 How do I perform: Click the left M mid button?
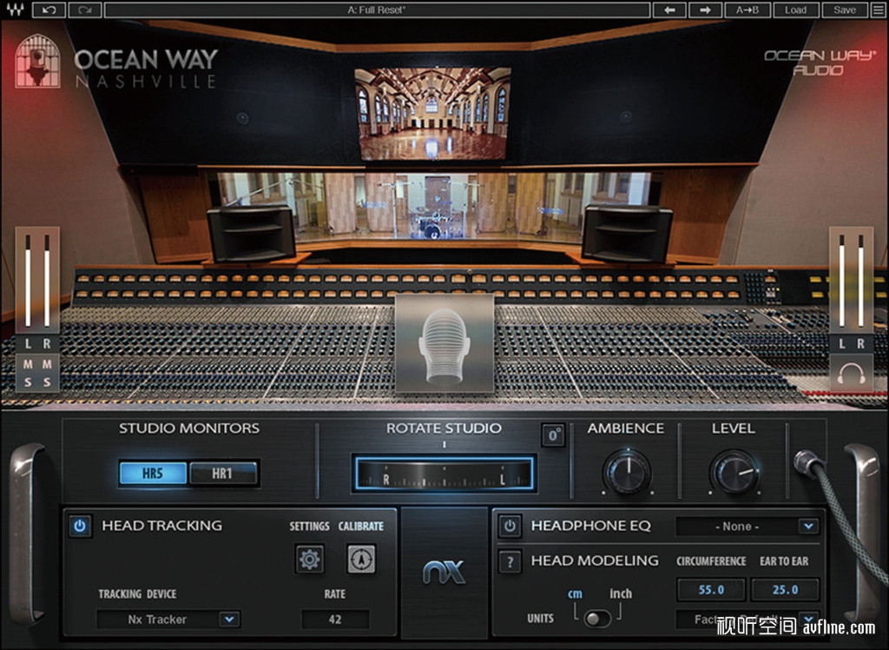pyautogui.click(x=28, y=364)
